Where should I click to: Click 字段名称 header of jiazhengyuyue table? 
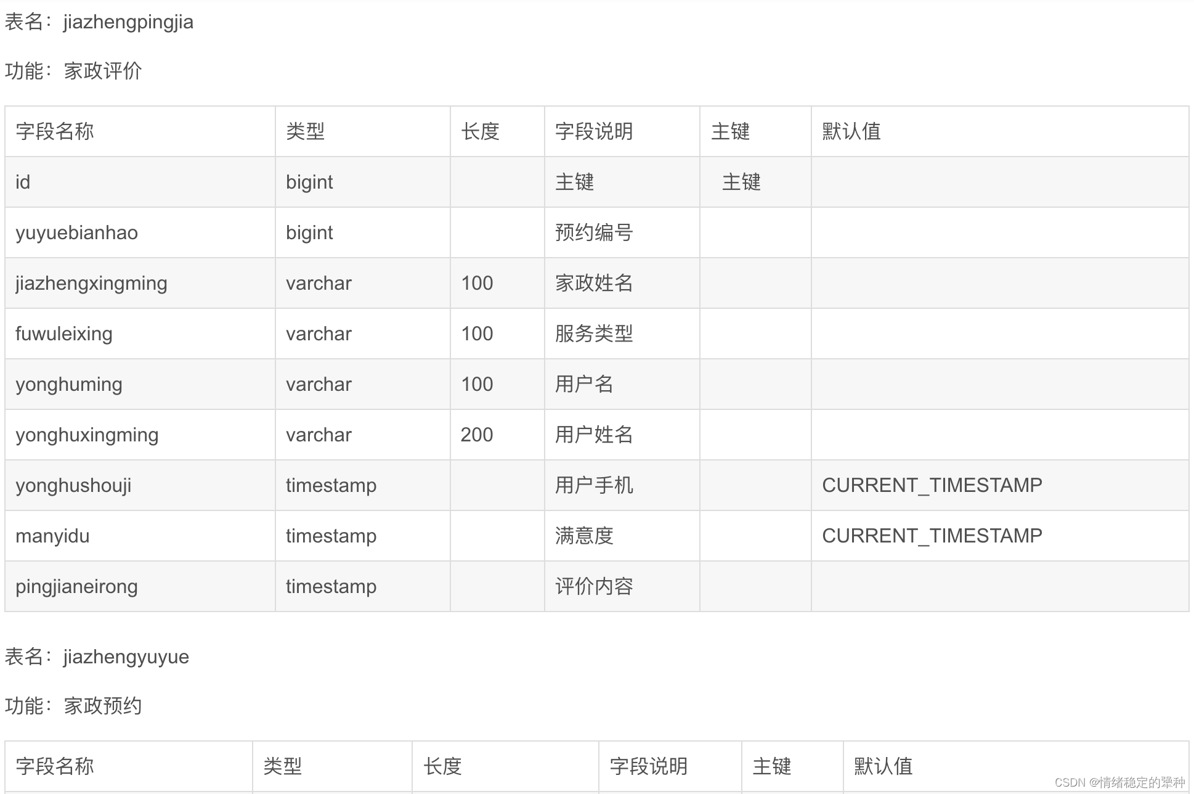[55, 766]
